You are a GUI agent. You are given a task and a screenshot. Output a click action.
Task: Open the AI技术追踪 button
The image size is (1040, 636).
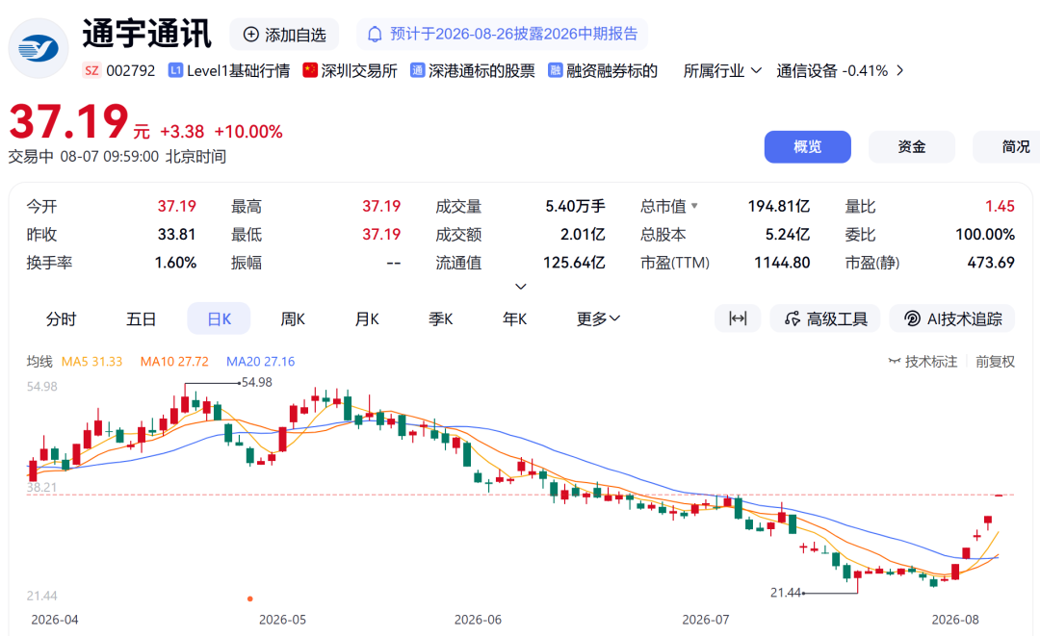[953, 318]
